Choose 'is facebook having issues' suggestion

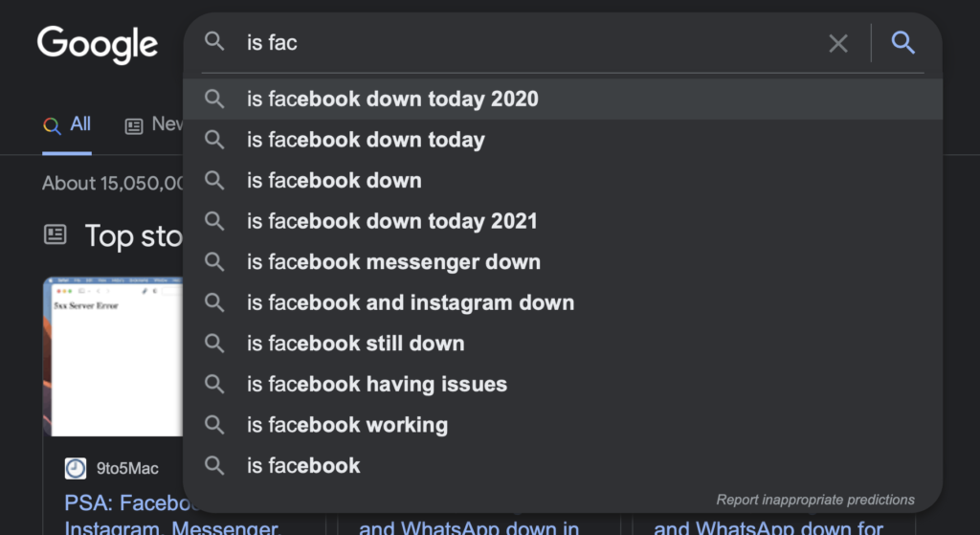coord(377,384)
